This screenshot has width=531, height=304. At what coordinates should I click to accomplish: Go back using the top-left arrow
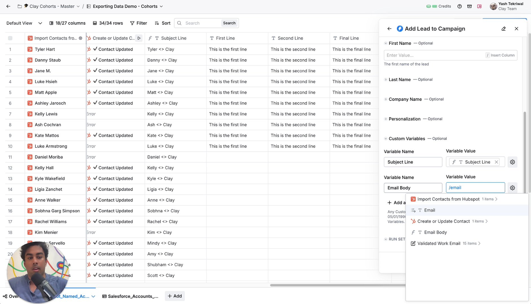[8, 6]
